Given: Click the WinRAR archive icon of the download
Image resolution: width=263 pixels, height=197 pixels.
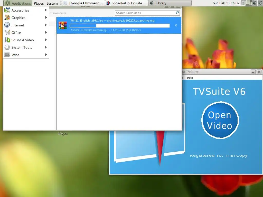Looking at the screenshot, I should pos(63,25).
